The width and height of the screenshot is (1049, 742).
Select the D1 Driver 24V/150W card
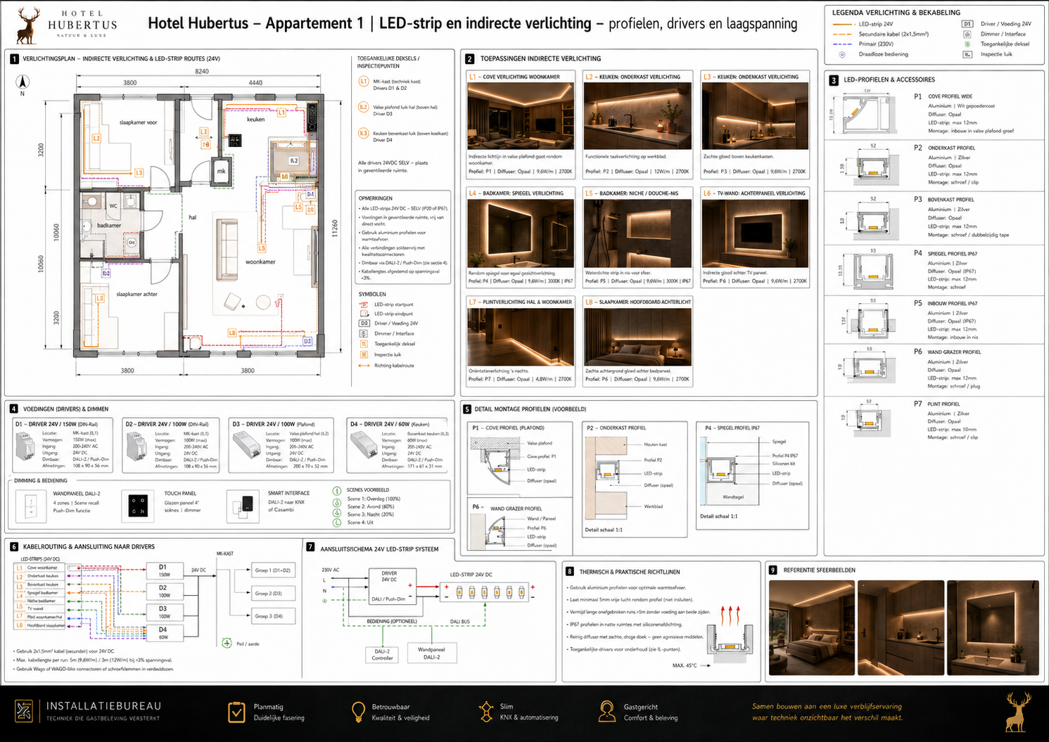[63, 445]
